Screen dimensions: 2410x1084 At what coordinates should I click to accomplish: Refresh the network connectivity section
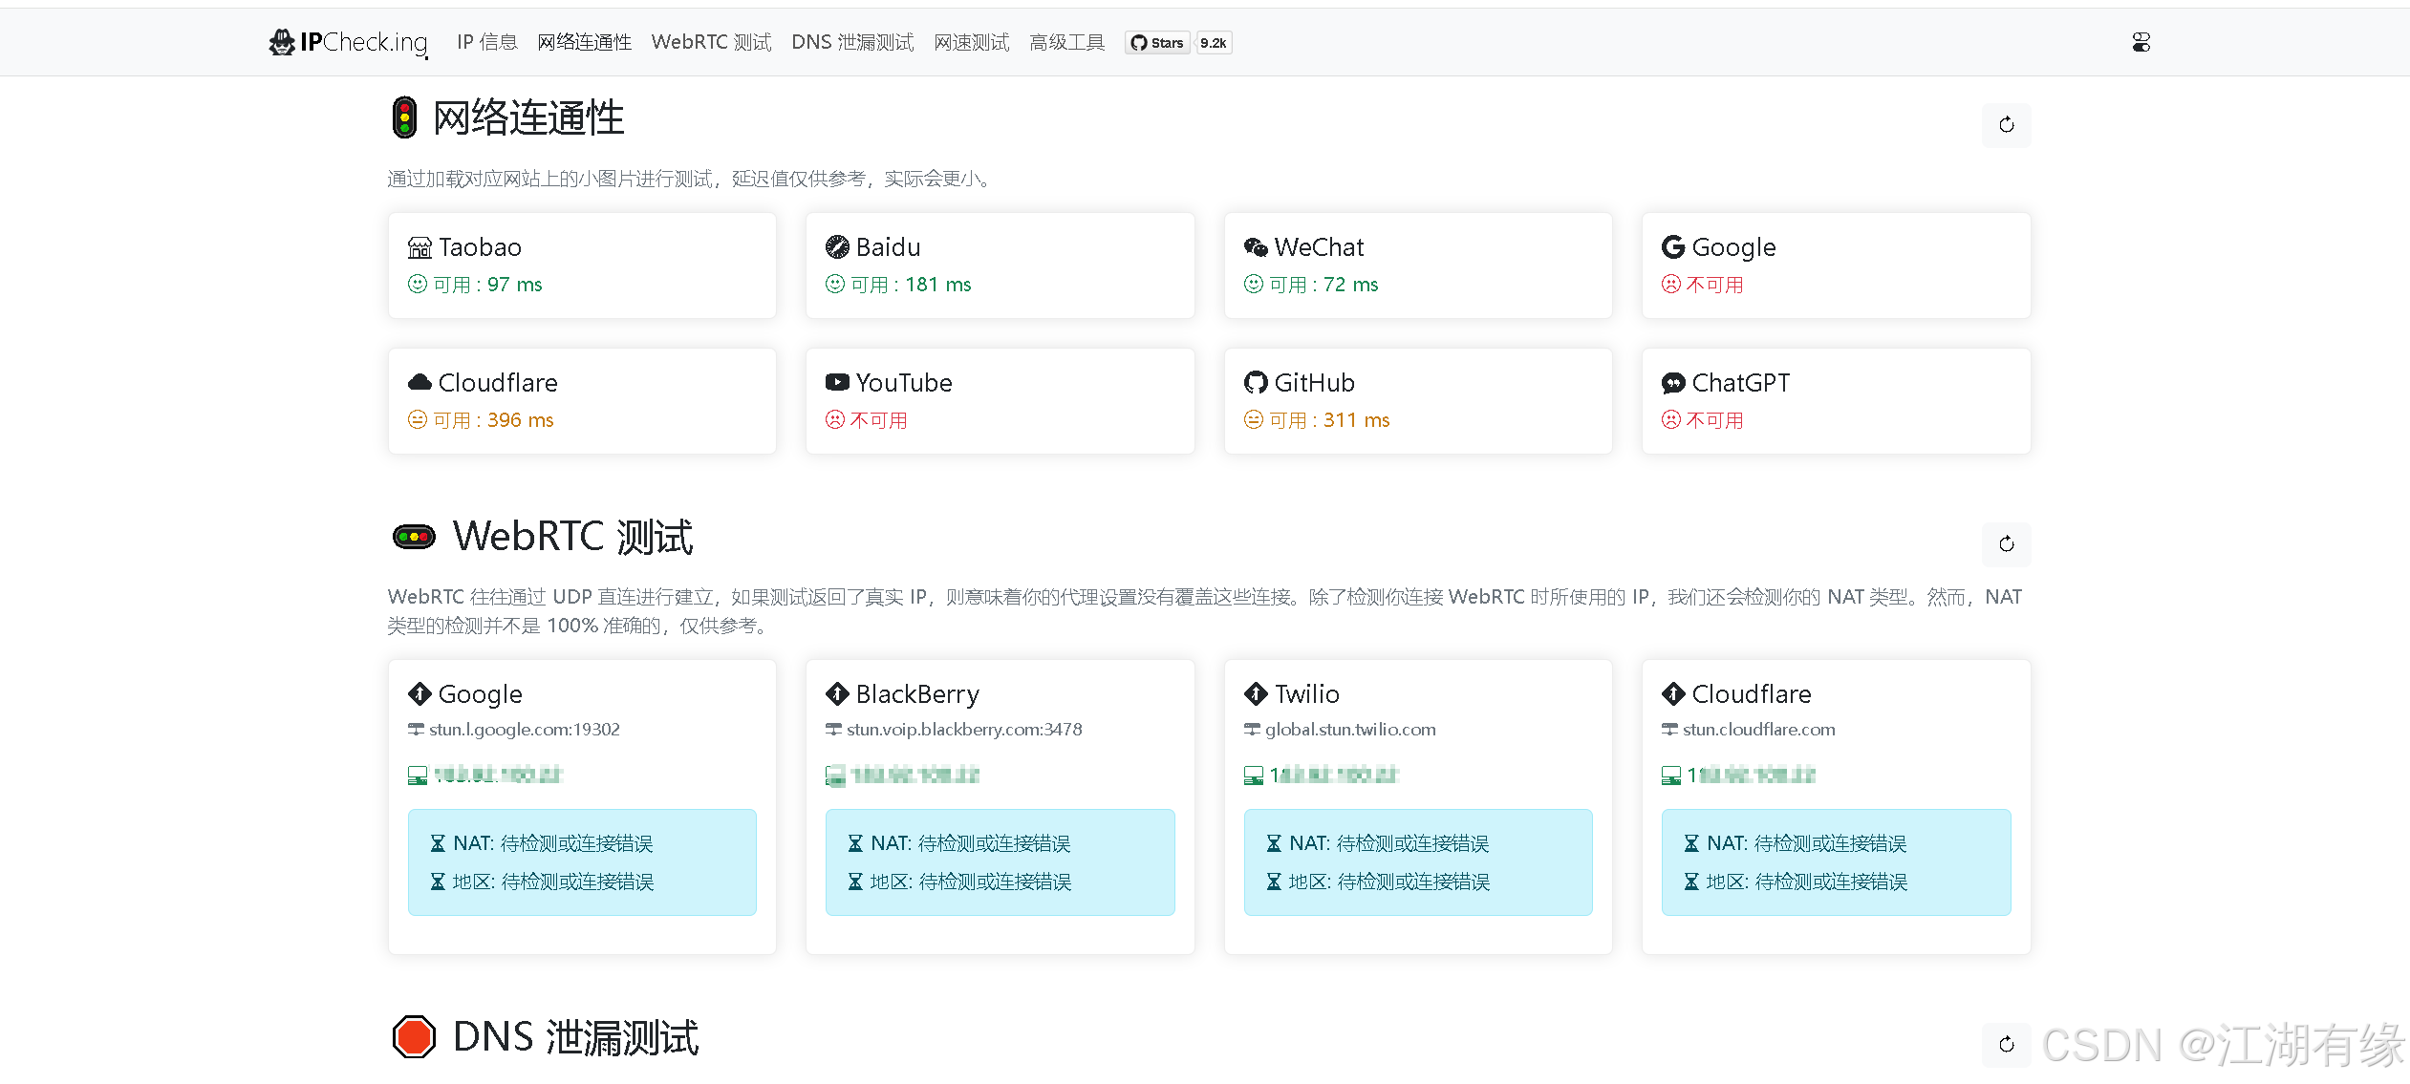click(2006, 125)
